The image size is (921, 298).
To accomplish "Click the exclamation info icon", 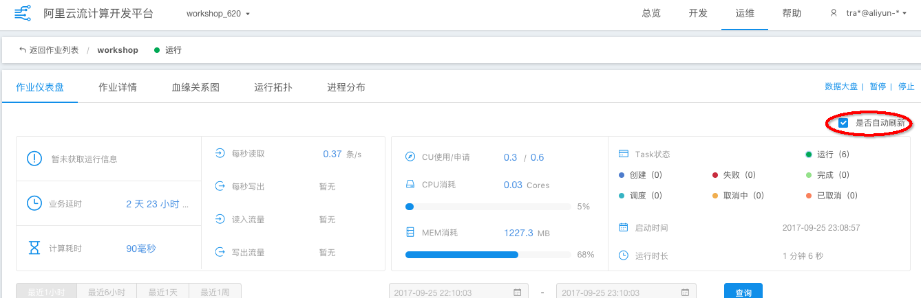I will [34, 159].
